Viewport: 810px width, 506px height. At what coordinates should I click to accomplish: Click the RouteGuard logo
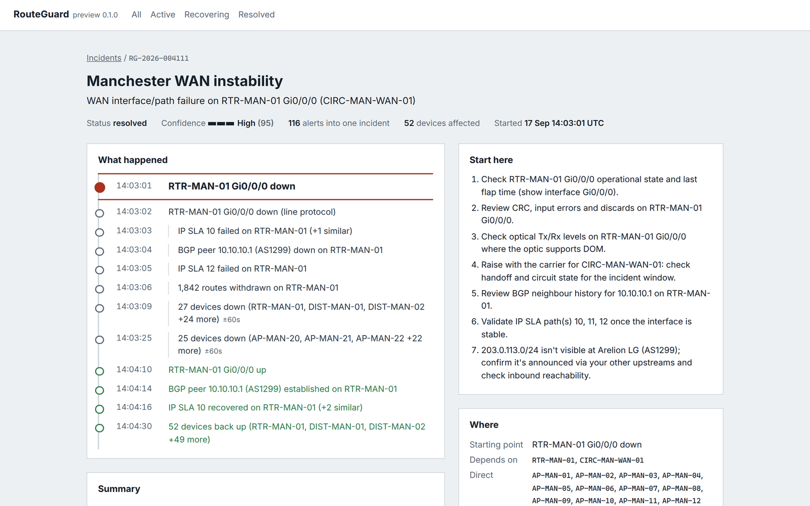pos(41,14)
